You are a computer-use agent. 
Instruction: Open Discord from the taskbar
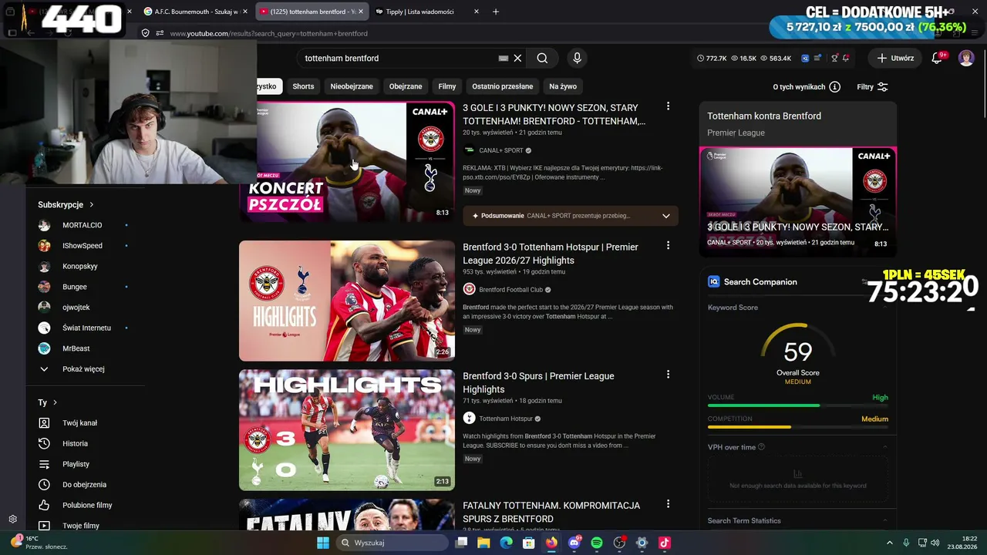point(574,543)
